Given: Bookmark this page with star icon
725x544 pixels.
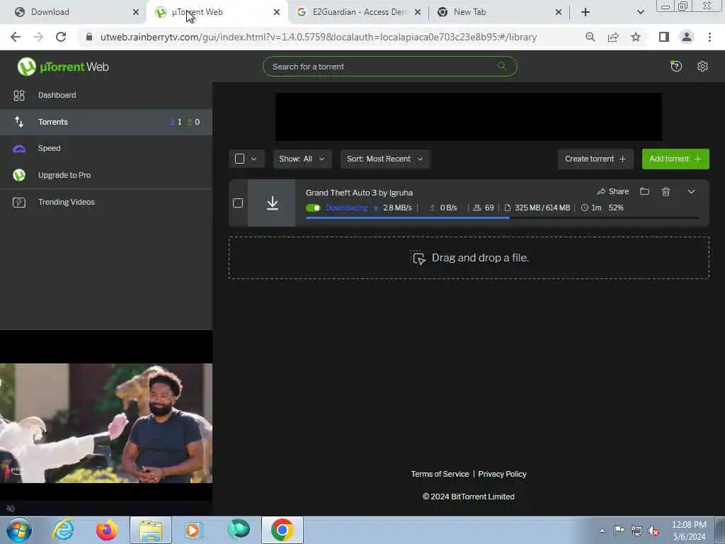Looking at the screenshot, I should 636,37.
